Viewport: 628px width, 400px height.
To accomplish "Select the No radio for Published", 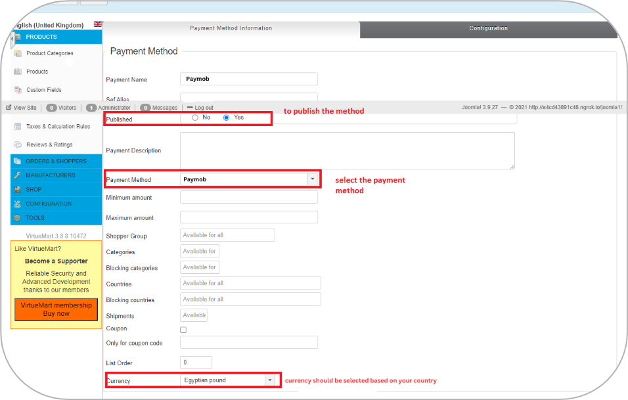I will (x=195, y=118).
